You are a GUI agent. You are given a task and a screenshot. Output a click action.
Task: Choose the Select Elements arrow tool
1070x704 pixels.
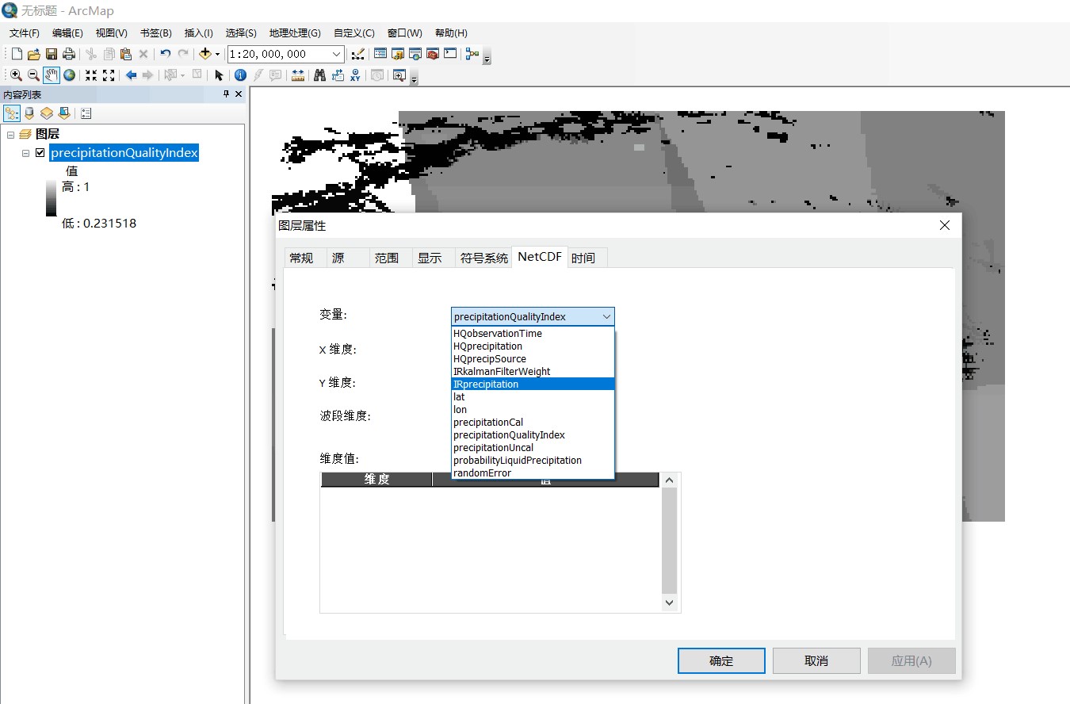(219, 75)
